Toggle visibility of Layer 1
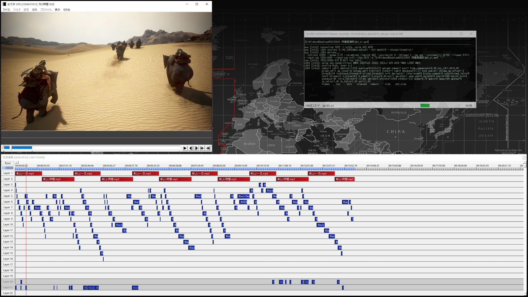Image resolution: width=528 pixels, height=297 pixels. click(8, 173)
